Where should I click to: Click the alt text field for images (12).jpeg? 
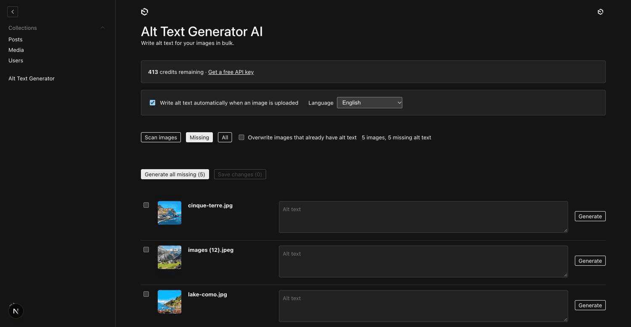coord(423,261)
